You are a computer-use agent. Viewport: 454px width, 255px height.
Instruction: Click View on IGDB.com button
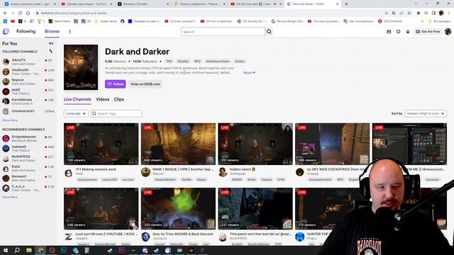pos(145,84)
